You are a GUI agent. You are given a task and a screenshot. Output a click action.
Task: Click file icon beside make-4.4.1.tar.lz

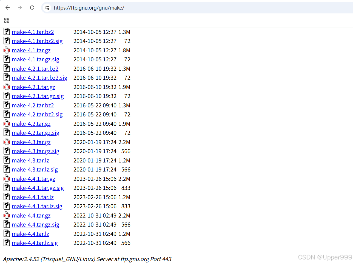click(x=7, y=197)
